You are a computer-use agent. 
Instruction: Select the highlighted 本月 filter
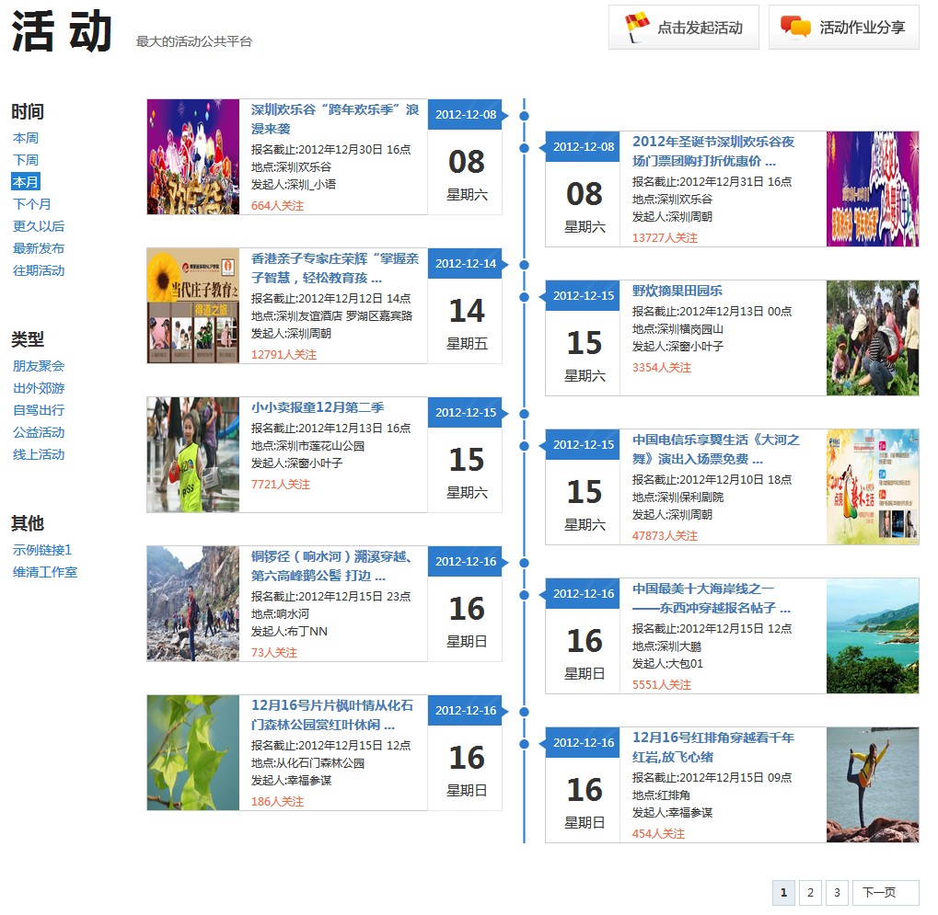pyautogui.click(x=26, y=182)
